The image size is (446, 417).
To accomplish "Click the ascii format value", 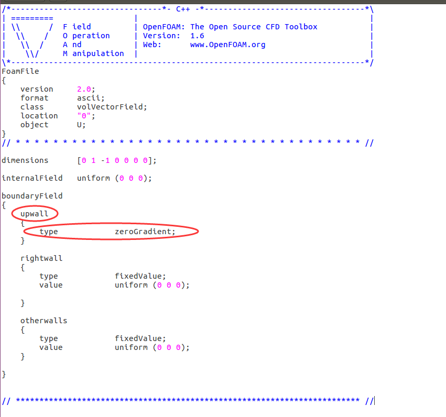I will tap(90, 98).
